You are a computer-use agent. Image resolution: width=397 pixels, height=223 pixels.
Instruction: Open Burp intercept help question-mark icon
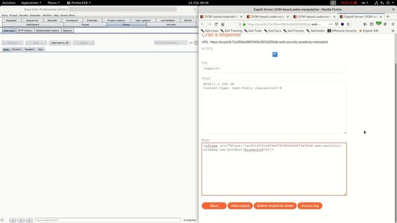pos(195,43)
